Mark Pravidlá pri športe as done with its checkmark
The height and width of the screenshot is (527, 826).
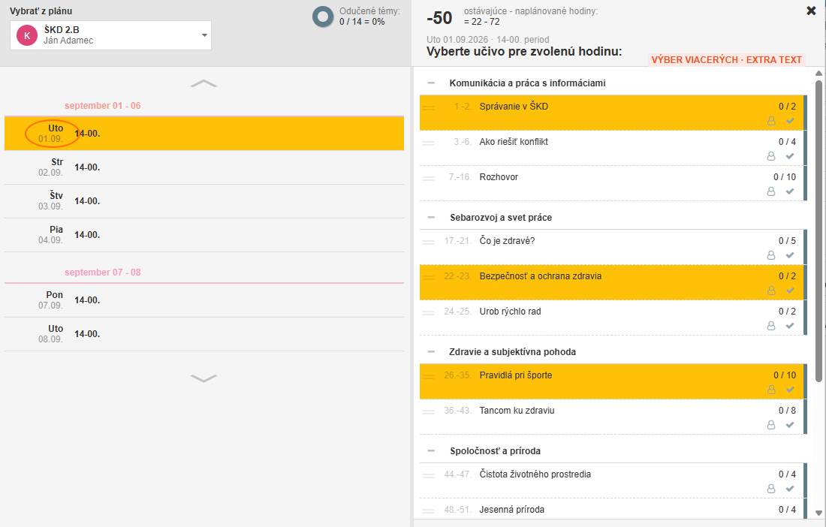point(790,390)
